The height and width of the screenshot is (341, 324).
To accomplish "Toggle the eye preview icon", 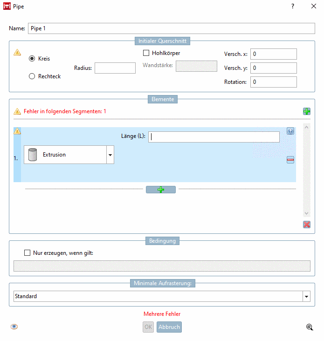I will point(14,327).
